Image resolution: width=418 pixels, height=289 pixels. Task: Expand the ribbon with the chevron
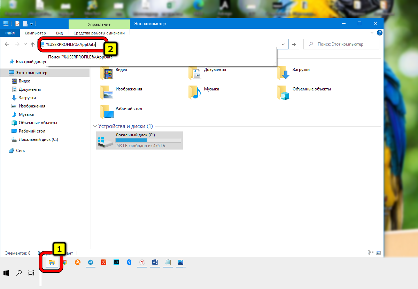point(372,33)
